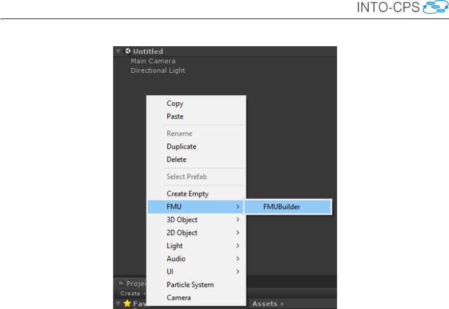Screen dimensions: 449x309
Task: Select Main Camera in the hierarchy
Action: point(153,61)
